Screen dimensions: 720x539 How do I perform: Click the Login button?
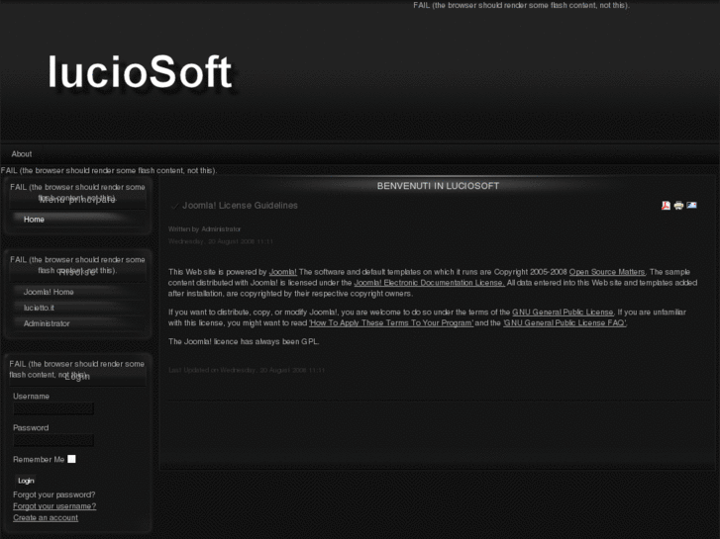[x=26, y=481]
